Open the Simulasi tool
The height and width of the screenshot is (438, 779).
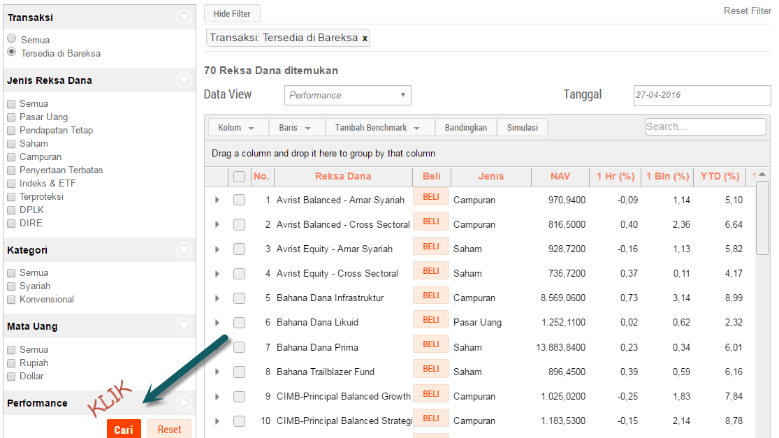pyautogui.click(x=522, y=128)
